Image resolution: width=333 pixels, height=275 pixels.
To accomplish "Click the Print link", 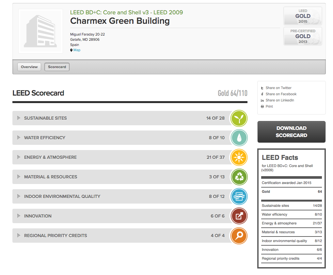I will [269, 106].
